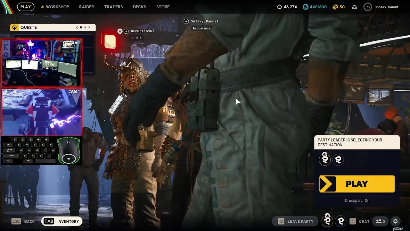
Task: Click the ESC key hint icon
Action: click(16, 221)
